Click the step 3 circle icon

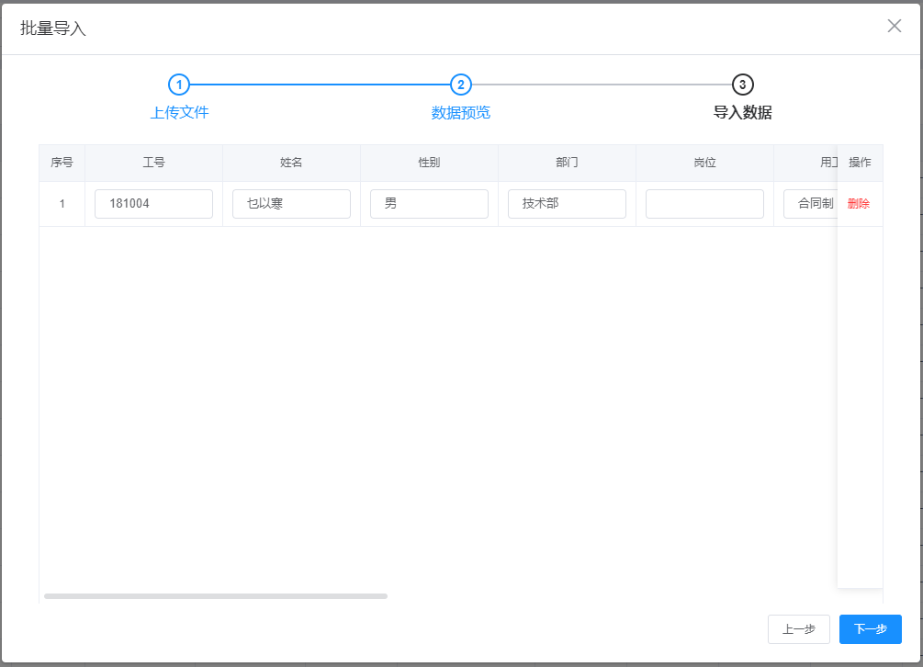[x=742, y=84]
